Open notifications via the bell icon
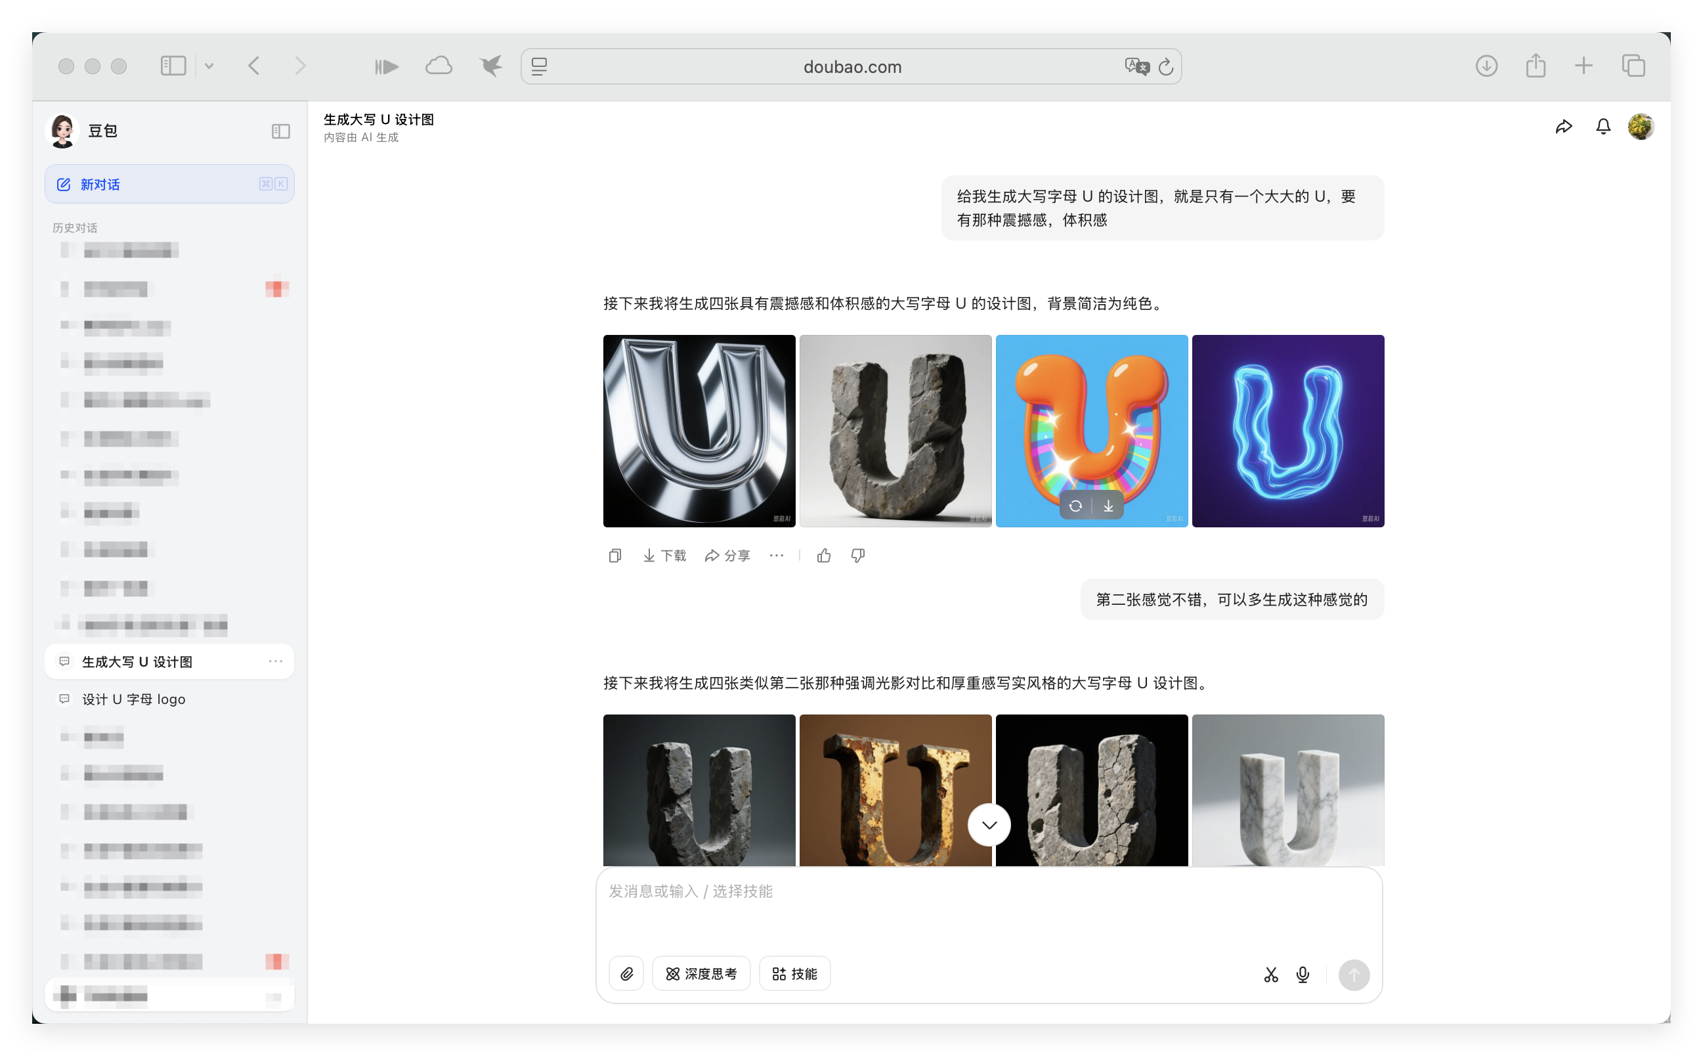This screenshot has width=1703, height=1056. pos(1603,126)
